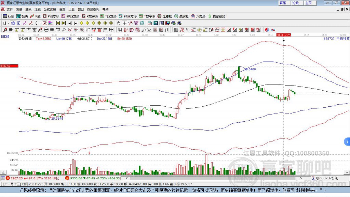Viewport: 350px width, 197px height.
Task: Select the percent % tool
Action: coord(188,30)
